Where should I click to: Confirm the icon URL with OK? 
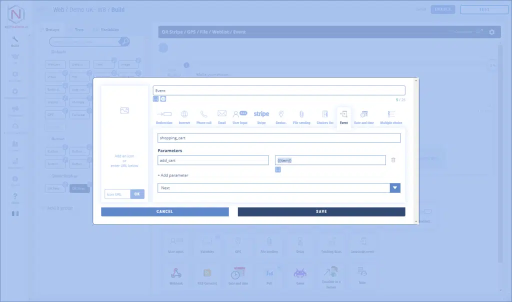coord(137,194)
